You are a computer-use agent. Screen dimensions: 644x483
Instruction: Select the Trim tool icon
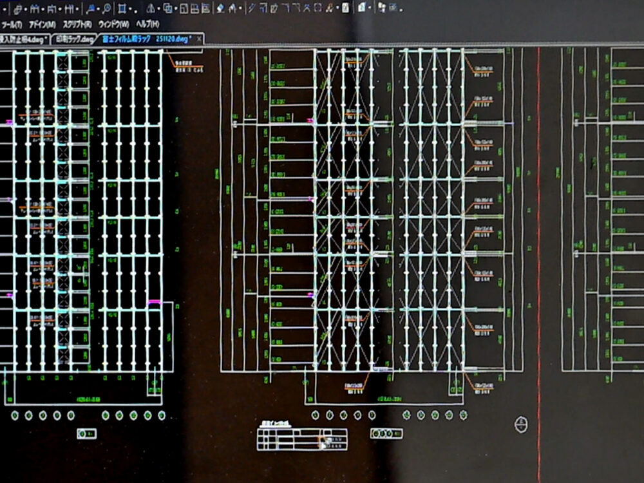point(287,8)
